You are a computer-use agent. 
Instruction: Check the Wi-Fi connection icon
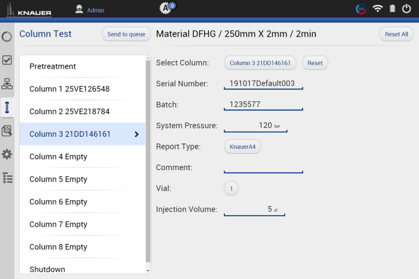pos(378,9)
